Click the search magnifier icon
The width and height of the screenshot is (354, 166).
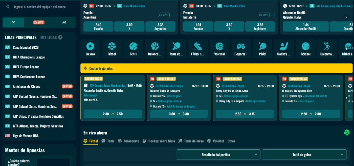8,7
